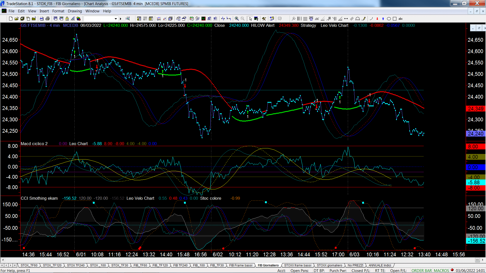Select the pointer arrow tool
The height and width of the screenshot is (273, 486).
pos(250,19)
